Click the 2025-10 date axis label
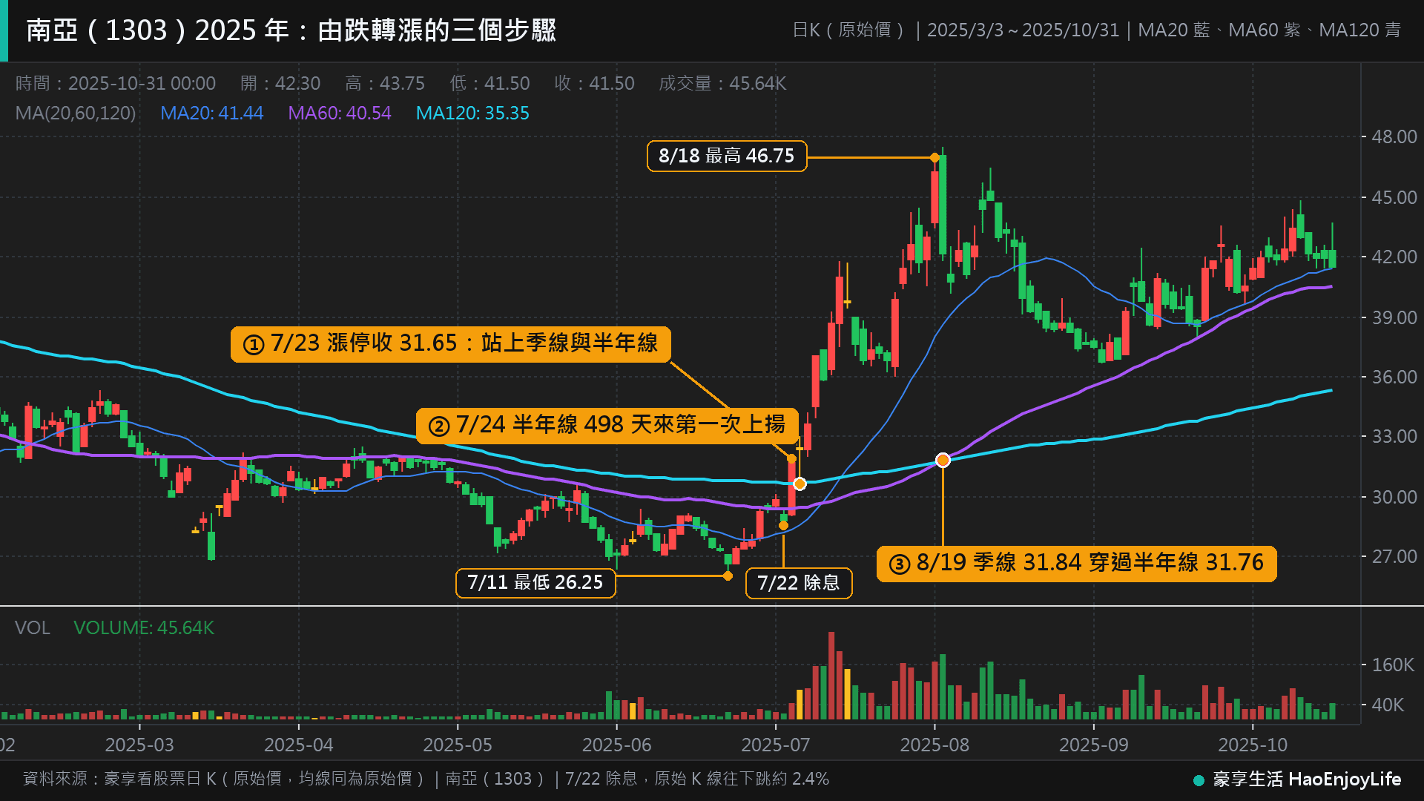Viewport: 1424px width, 801px height. coord(1253,745)
